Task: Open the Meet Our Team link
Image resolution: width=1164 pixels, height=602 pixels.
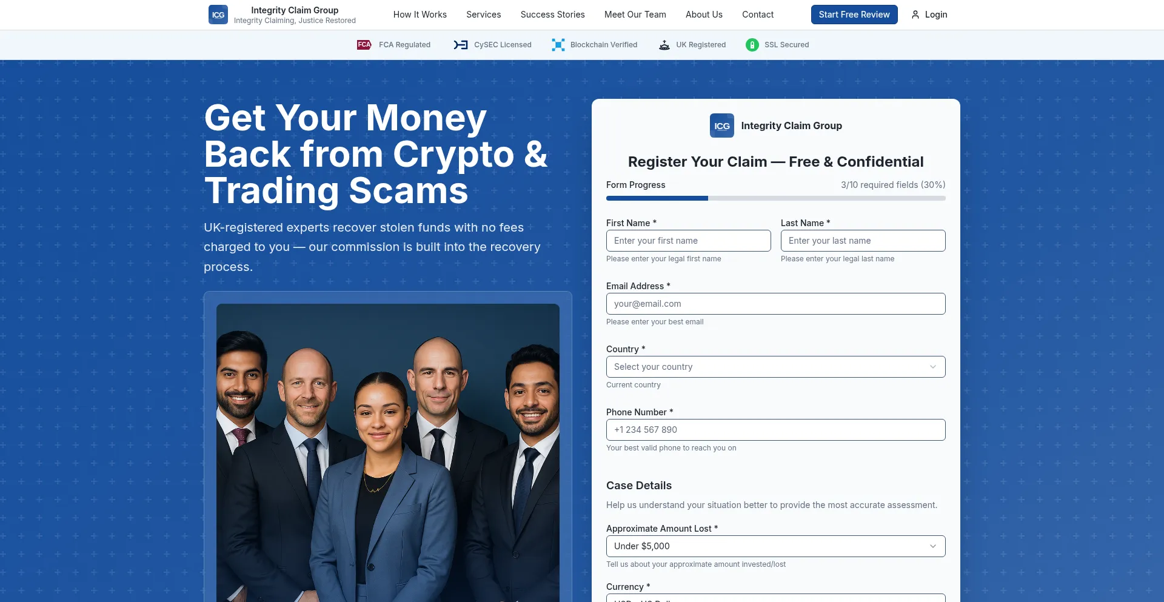Action: [x=635, y=15]
